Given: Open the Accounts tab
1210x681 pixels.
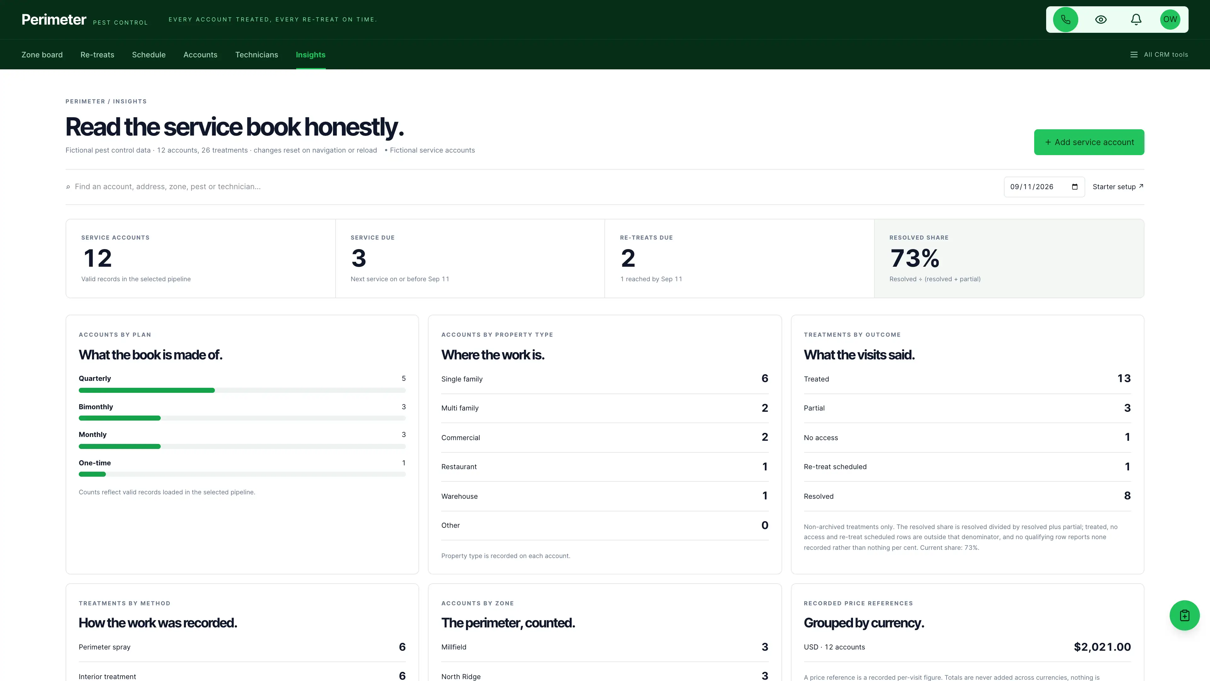Looking at the screenshot, I should [200, 55].
